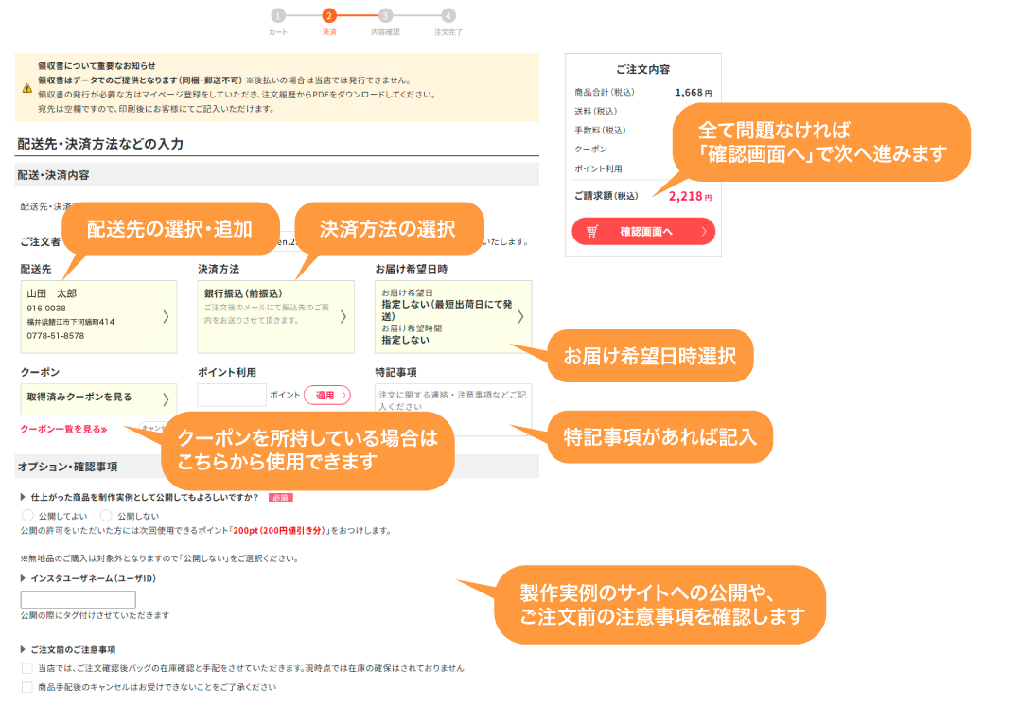
Task: Open the 配送先 address selection box
Action: 98,316
